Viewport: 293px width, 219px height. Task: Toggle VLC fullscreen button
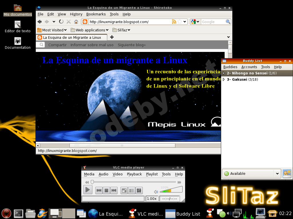124,190
